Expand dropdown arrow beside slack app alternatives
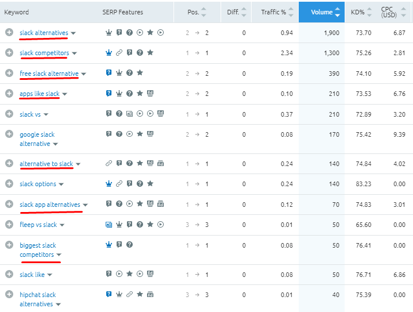This screenshot has height=312, width=413. (x=85, y=205)
